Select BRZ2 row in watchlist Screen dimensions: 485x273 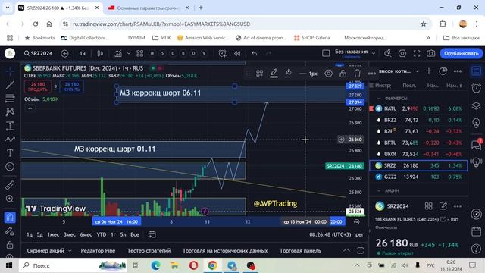pyautogui.click(x=418, y=120)
